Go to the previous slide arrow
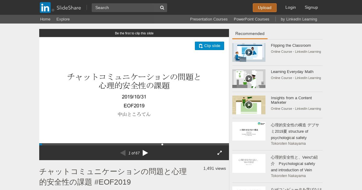The height and width of the screenshot is (190, 362). [123, 153]
